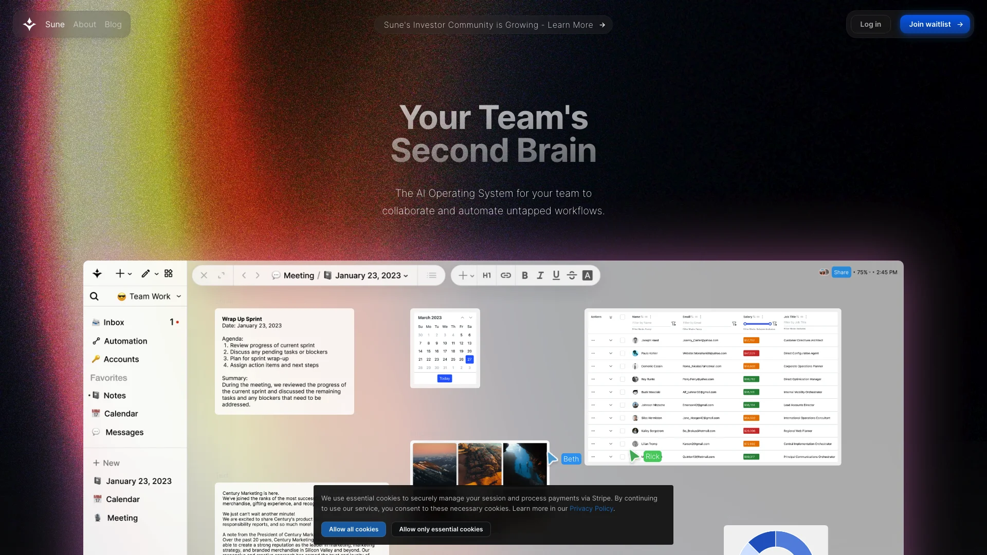
Task: Click the app sparkle logo in sidebar toolbar
Action: coord(97,273)
